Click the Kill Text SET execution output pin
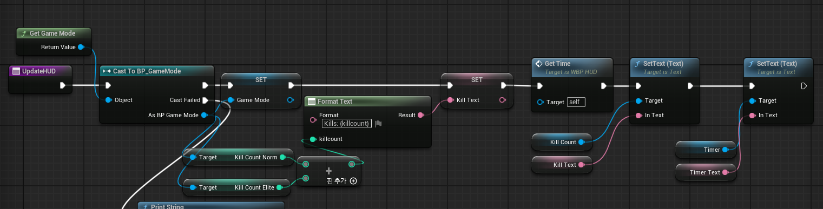823x209 pixels. click(503, 85)
